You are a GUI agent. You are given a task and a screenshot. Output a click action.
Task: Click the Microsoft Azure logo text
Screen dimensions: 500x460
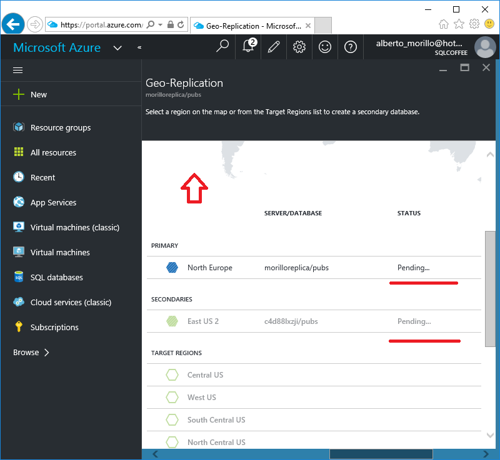pos(57,47)
